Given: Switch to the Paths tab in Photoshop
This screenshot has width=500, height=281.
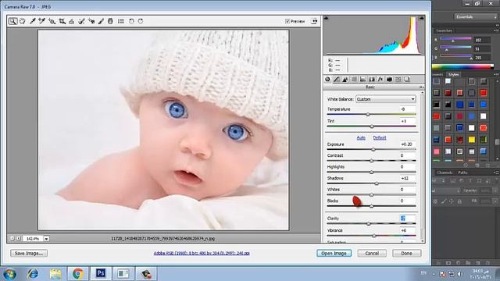Looking at the screenshot, I should coord(462,173).
